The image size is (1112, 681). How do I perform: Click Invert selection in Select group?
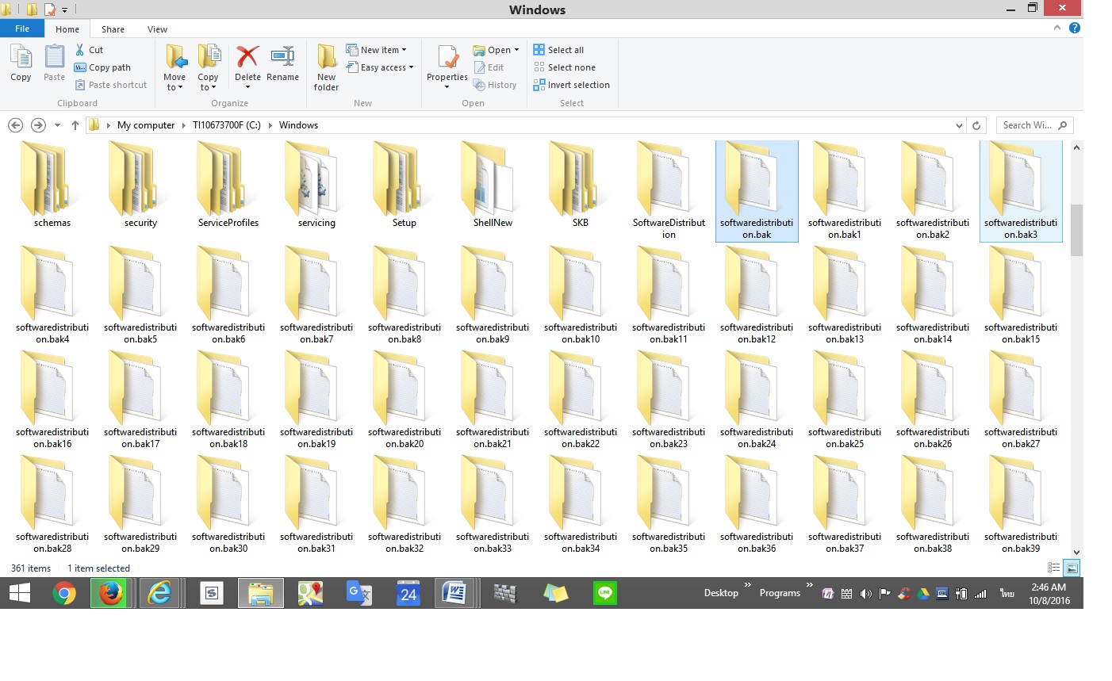point(572,85)
